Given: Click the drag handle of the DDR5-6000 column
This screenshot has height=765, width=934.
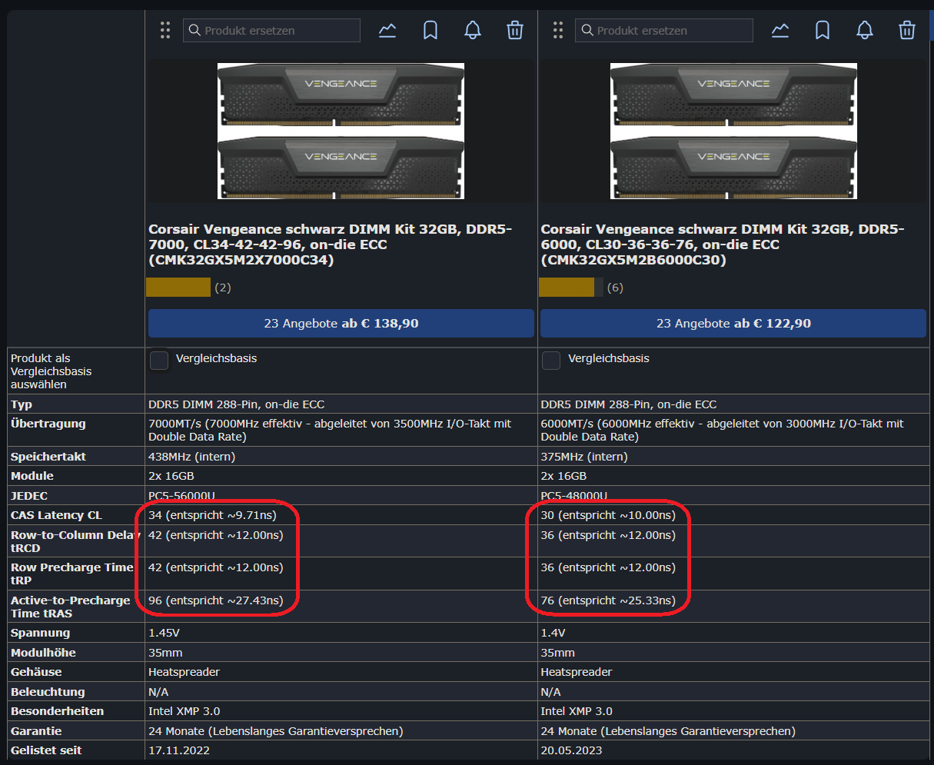Looking at the screenshot, I should click(x=557, y=31).
